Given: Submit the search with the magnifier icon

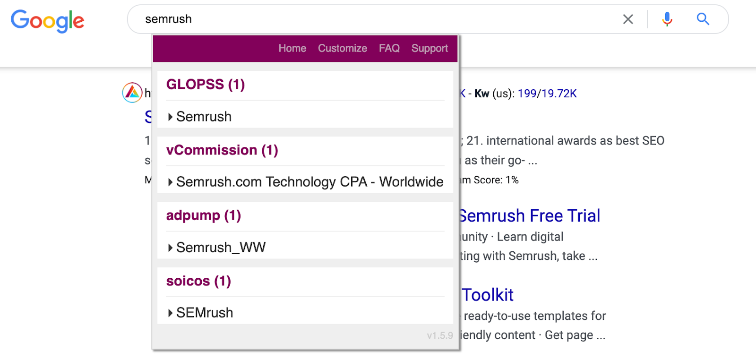Looking at the screenshot, I should tap(703, 19).
